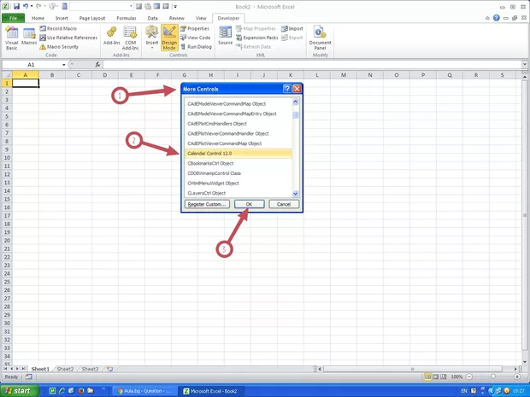530x397 pixels.
Task: Expand the Insert controls dropdown
Action: click(151, 37)
